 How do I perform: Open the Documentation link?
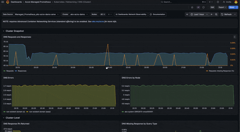coord(157,14)
